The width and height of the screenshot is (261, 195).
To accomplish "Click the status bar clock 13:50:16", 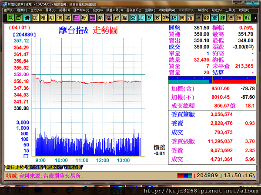I will 238,175.
